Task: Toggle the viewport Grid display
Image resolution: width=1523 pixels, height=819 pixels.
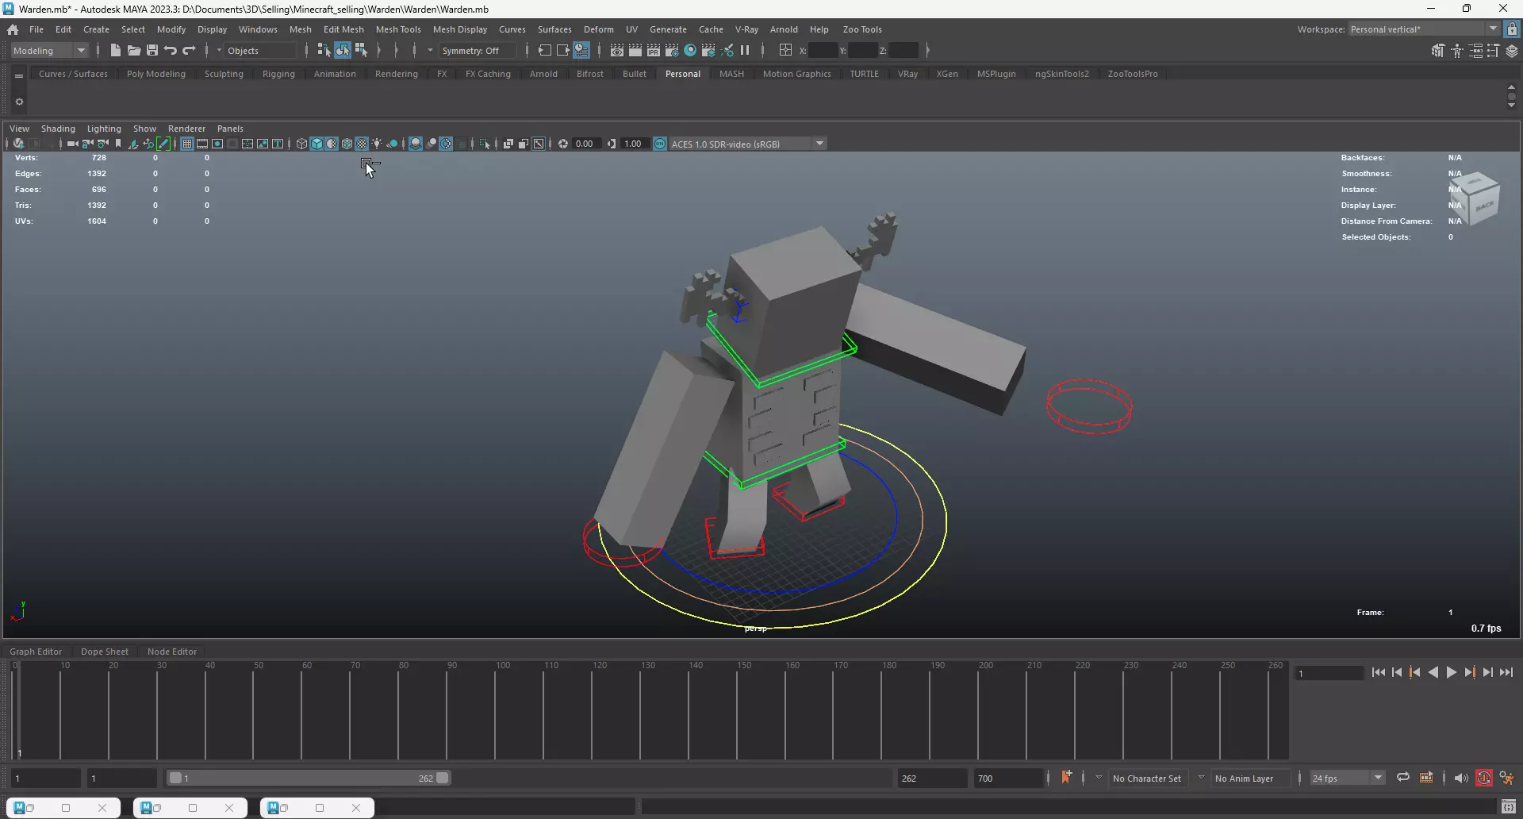Action: pyautogui.click(x=187, y=144)
